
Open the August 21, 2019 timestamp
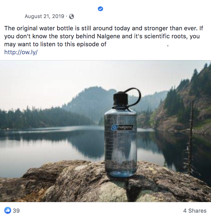pyautogui.click(x=44, y=16)
